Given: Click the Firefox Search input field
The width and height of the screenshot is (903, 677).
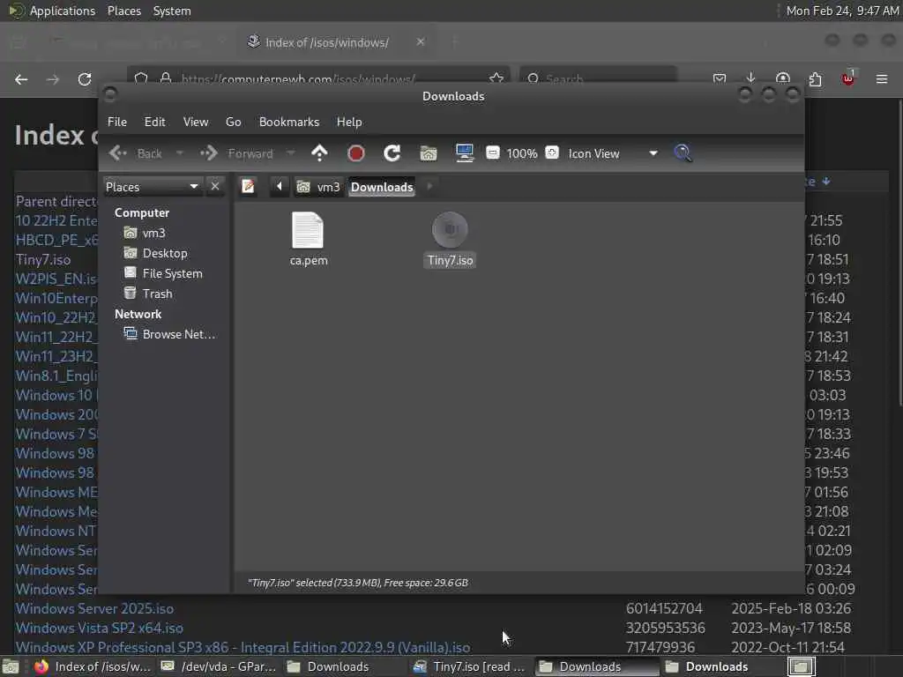Looking at the screenshot, I should coord(599,78).
